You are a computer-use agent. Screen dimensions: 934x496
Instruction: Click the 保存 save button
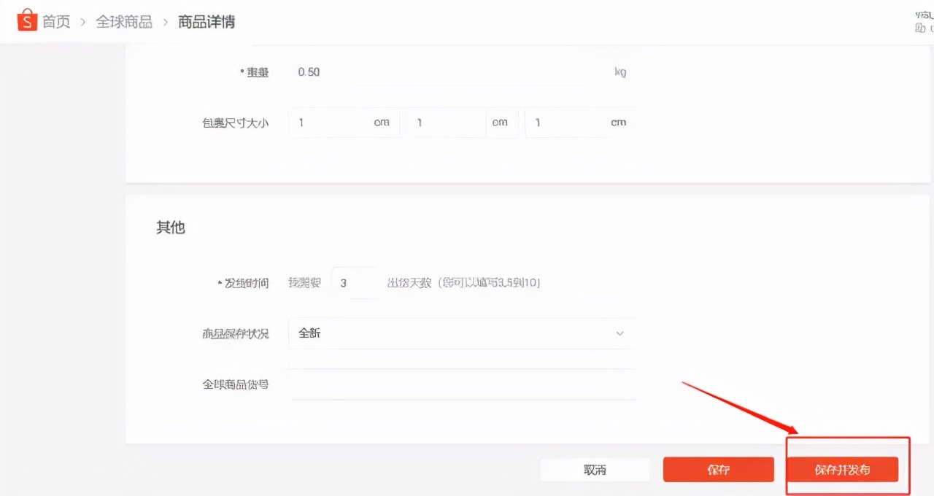click(718, 469)
